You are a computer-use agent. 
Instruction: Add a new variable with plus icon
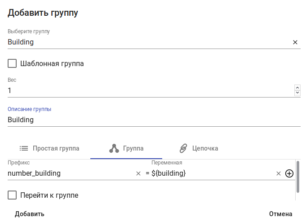[x=289, y=173]
